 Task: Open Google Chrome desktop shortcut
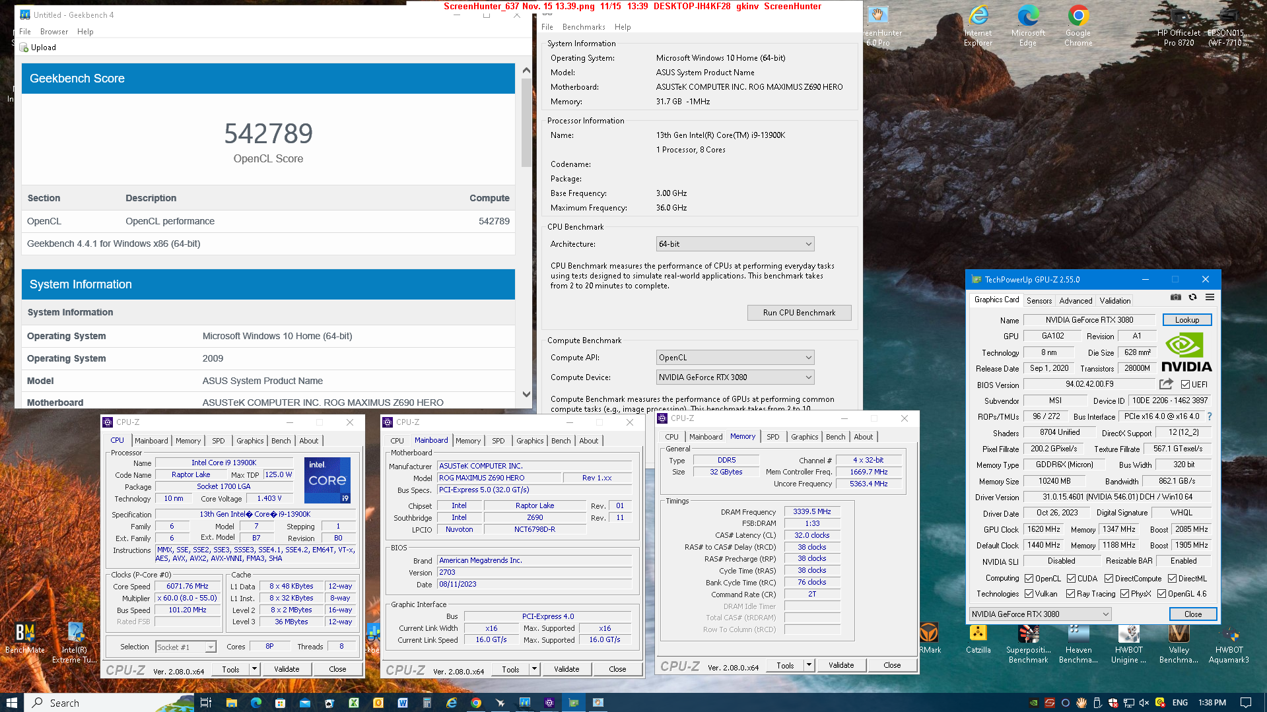point(1078,26)
